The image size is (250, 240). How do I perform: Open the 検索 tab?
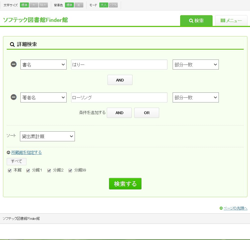(x=196, y=21)
